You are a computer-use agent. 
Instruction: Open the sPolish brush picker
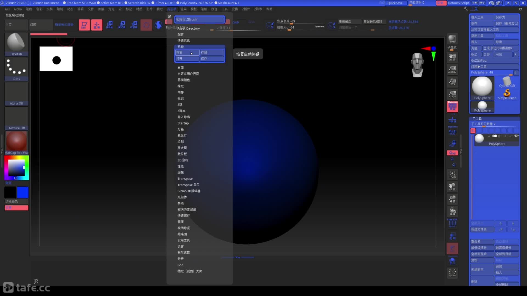(16, 44)
